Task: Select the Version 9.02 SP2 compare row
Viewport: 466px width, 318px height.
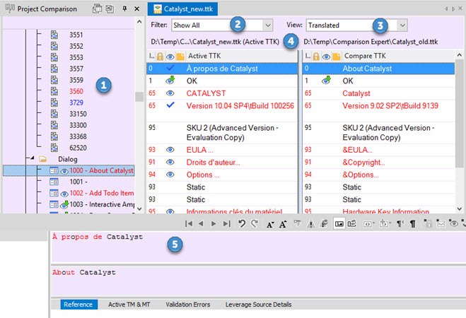Action: pyautogui.click(x=378, y=110)
